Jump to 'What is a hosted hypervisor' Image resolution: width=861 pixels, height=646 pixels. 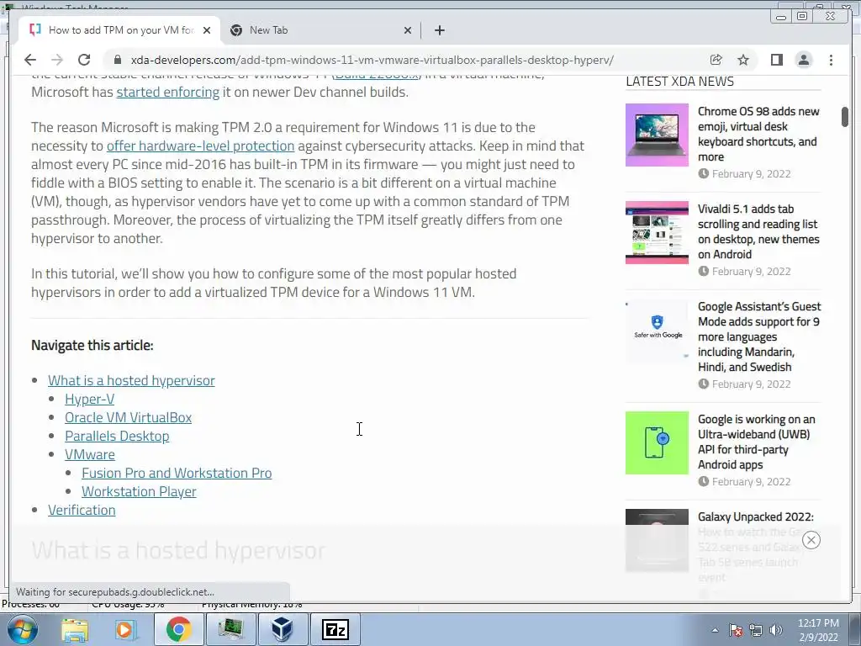click(131, 380)
